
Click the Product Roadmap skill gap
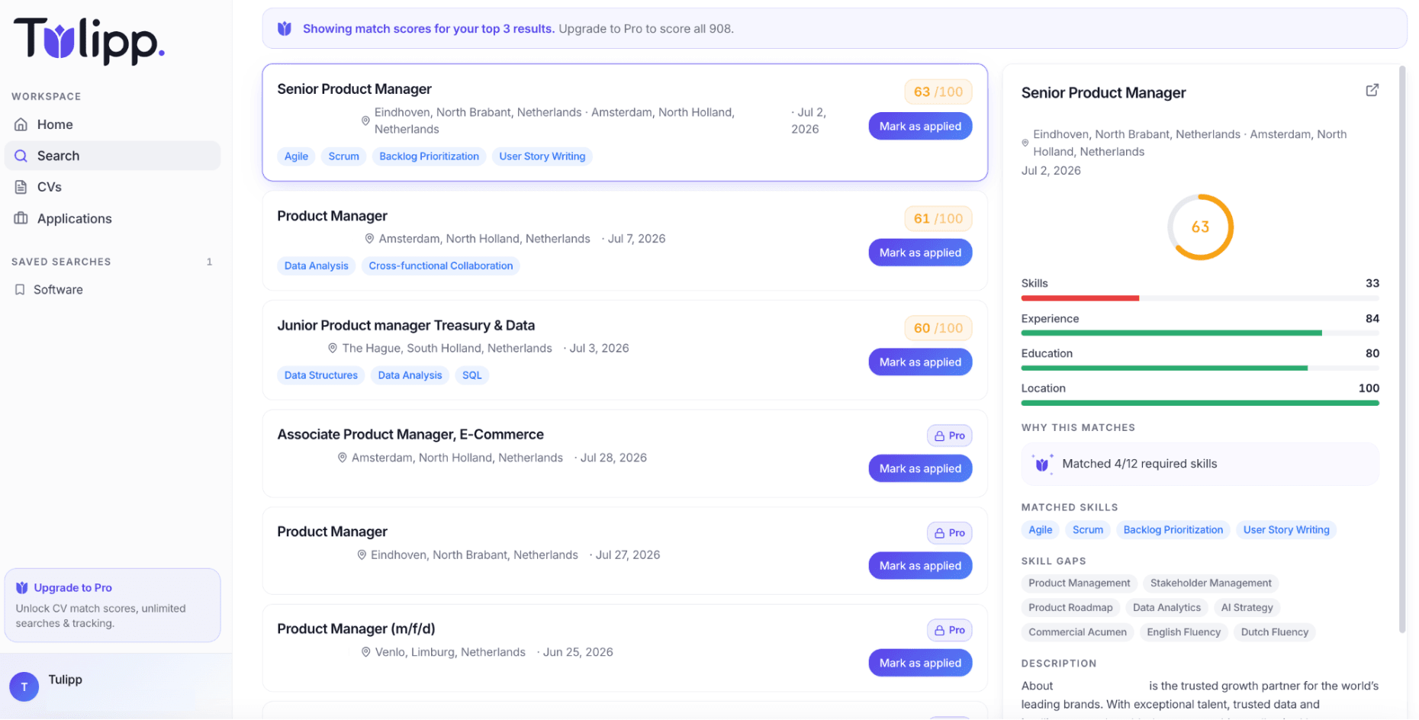(1070, 608)
